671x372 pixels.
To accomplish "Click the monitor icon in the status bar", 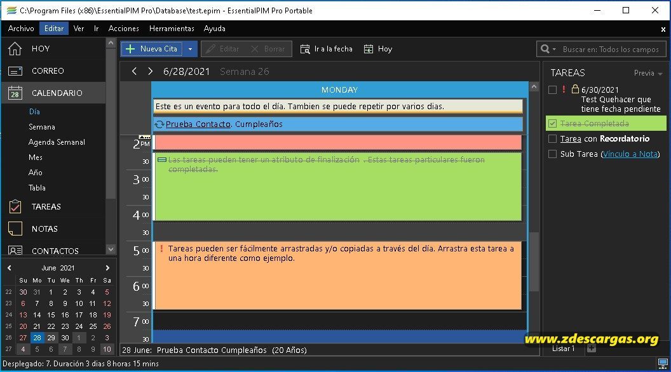I will click(663, 364).
